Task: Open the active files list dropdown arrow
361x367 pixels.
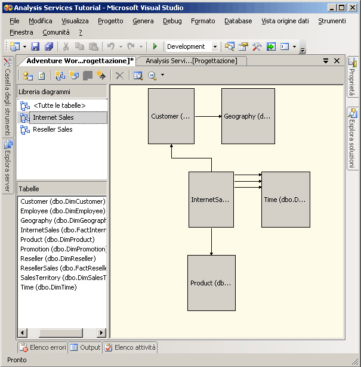Action: (x=326, y=61)
